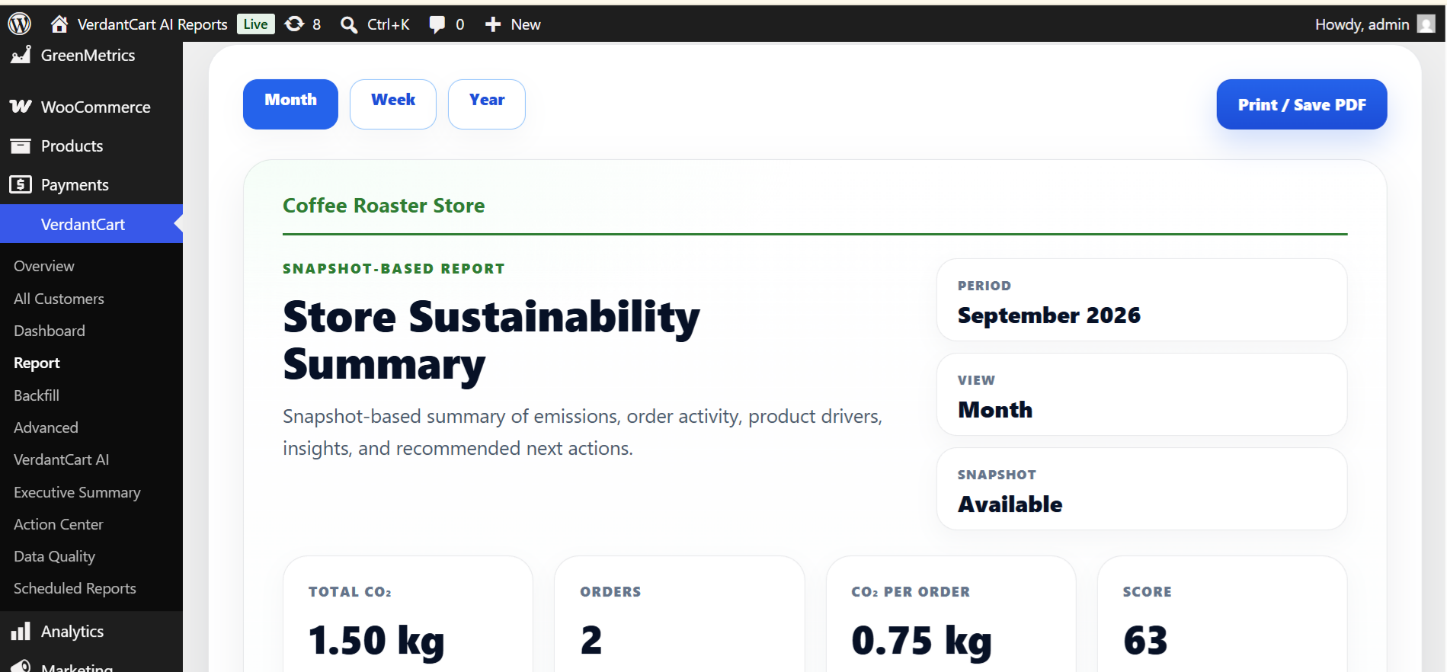Open the Howdy, admin account menu
Image resolution: width=1447 pixels, height=672 pixels.
pyautogui.click(x=1362, y=24)
